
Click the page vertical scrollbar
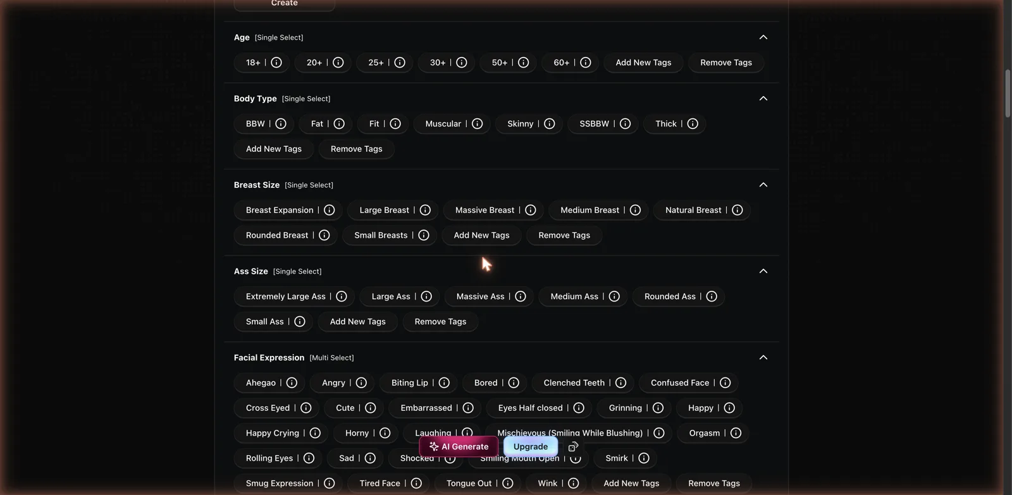[x=1008, y=94]
